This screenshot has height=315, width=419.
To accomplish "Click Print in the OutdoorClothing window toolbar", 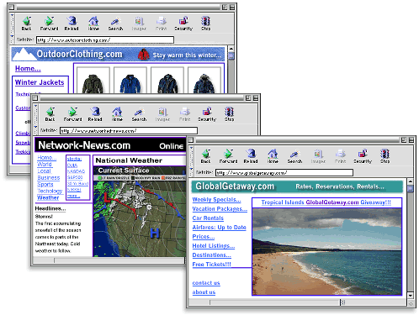I will point(161,24).
